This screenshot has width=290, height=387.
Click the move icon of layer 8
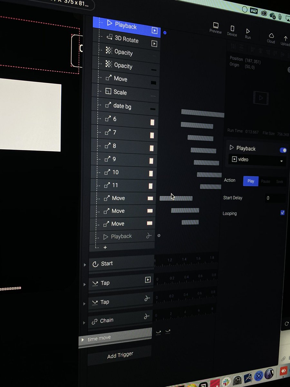(108, 146)
